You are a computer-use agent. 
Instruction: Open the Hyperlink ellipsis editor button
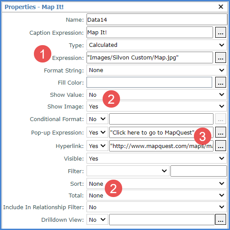[x=220, y=146]
